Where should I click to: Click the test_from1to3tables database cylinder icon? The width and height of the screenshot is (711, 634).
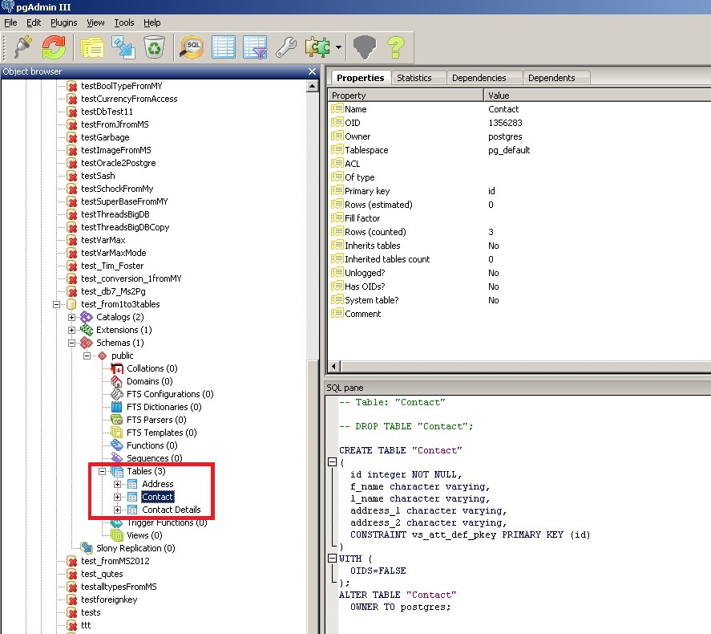71,304
